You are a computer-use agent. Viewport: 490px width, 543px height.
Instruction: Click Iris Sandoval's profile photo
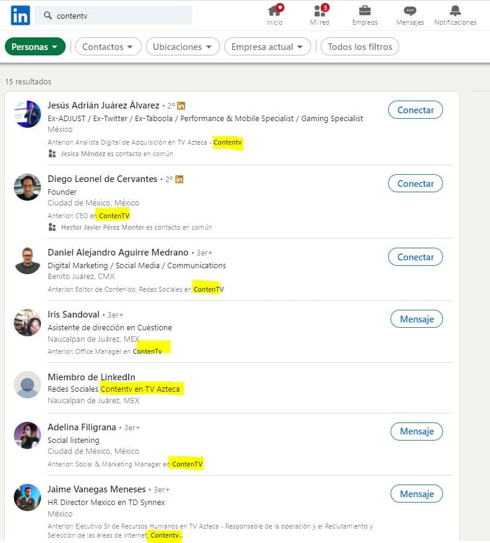[27, 323]
